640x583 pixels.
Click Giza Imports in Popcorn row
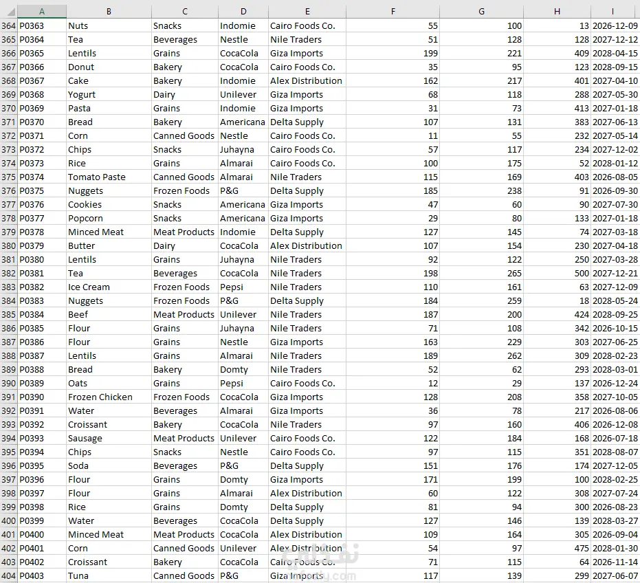307,219
